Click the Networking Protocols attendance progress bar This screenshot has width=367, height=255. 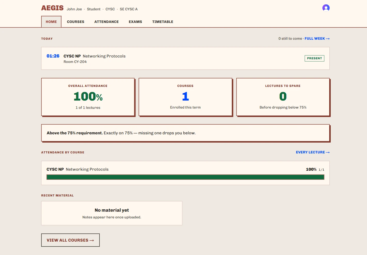(185, 177)
